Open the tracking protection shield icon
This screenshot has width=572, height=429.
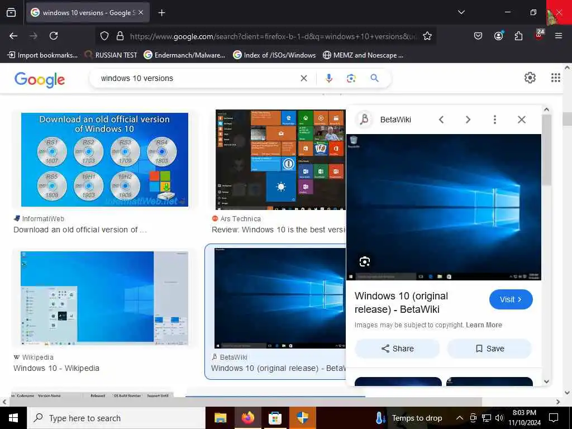(104, 36)
